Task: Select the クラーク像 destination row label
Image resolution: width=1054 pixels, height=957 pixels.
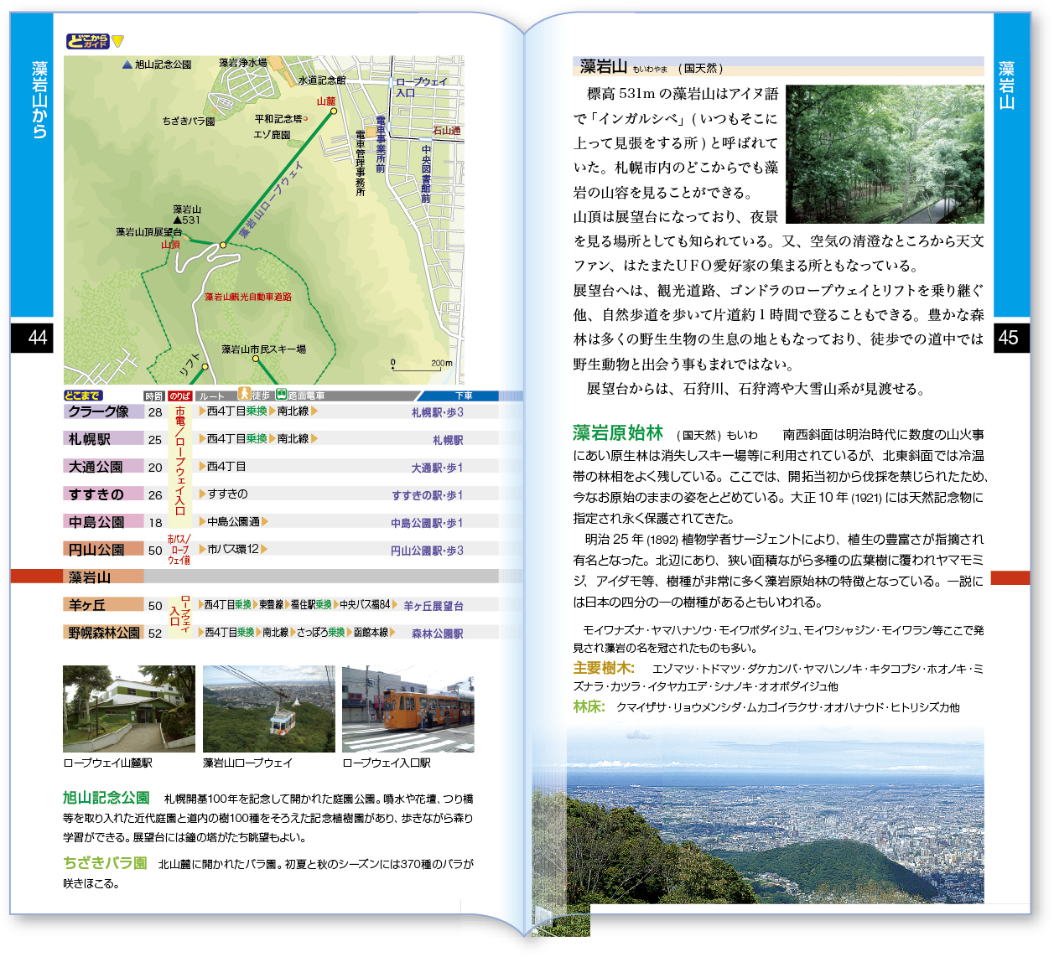Action: pyautogui.click(x=104, y=411)
